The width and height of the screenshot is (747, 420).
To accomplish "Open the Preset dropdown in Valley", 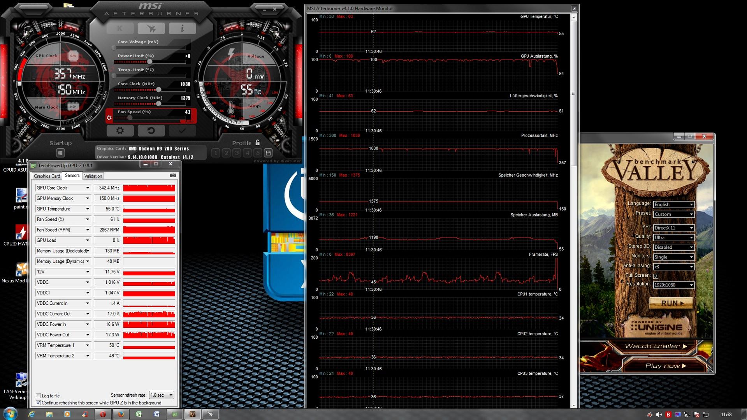I will (673, 214).
